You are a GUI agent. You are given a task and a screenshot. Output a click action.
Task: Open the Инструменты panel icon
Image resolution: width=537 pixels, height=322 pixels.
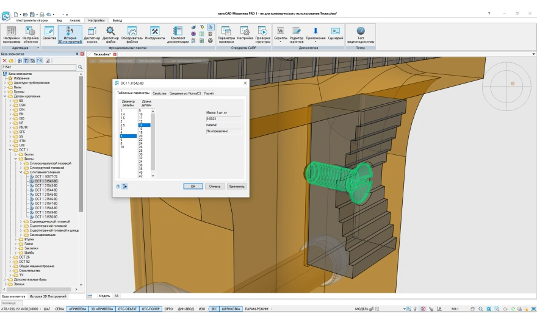[155, 34]
